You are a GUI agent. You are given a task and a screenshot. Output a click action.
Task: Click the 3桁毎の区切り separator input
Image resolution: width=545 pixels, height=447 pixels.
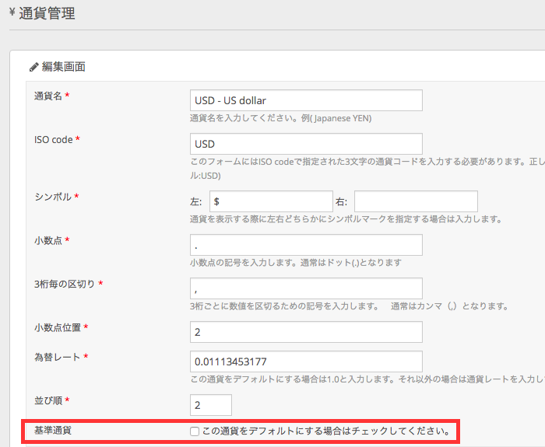point(306,288)
